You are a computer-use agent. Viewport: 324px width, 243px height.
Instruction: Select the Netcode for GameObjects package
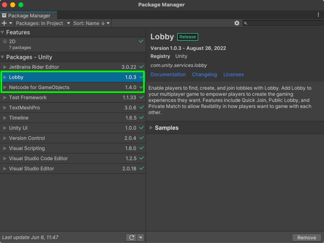(x=73, y=87)
